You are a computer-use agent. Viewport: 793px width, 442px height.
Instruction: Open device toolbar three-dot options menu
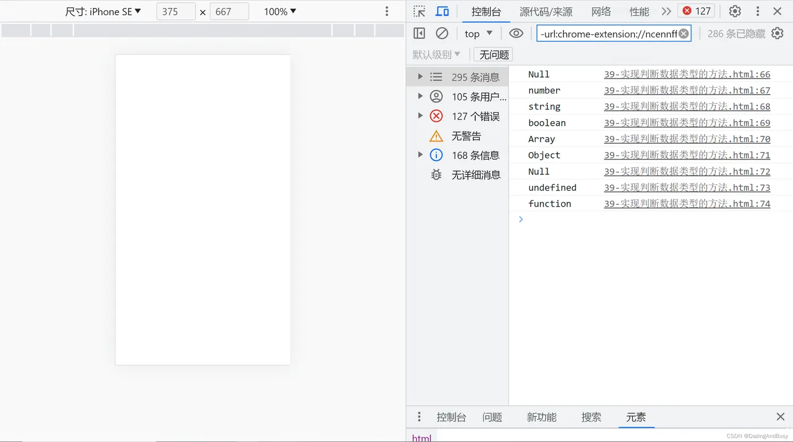pyautogui.click(x=387, y=11)
